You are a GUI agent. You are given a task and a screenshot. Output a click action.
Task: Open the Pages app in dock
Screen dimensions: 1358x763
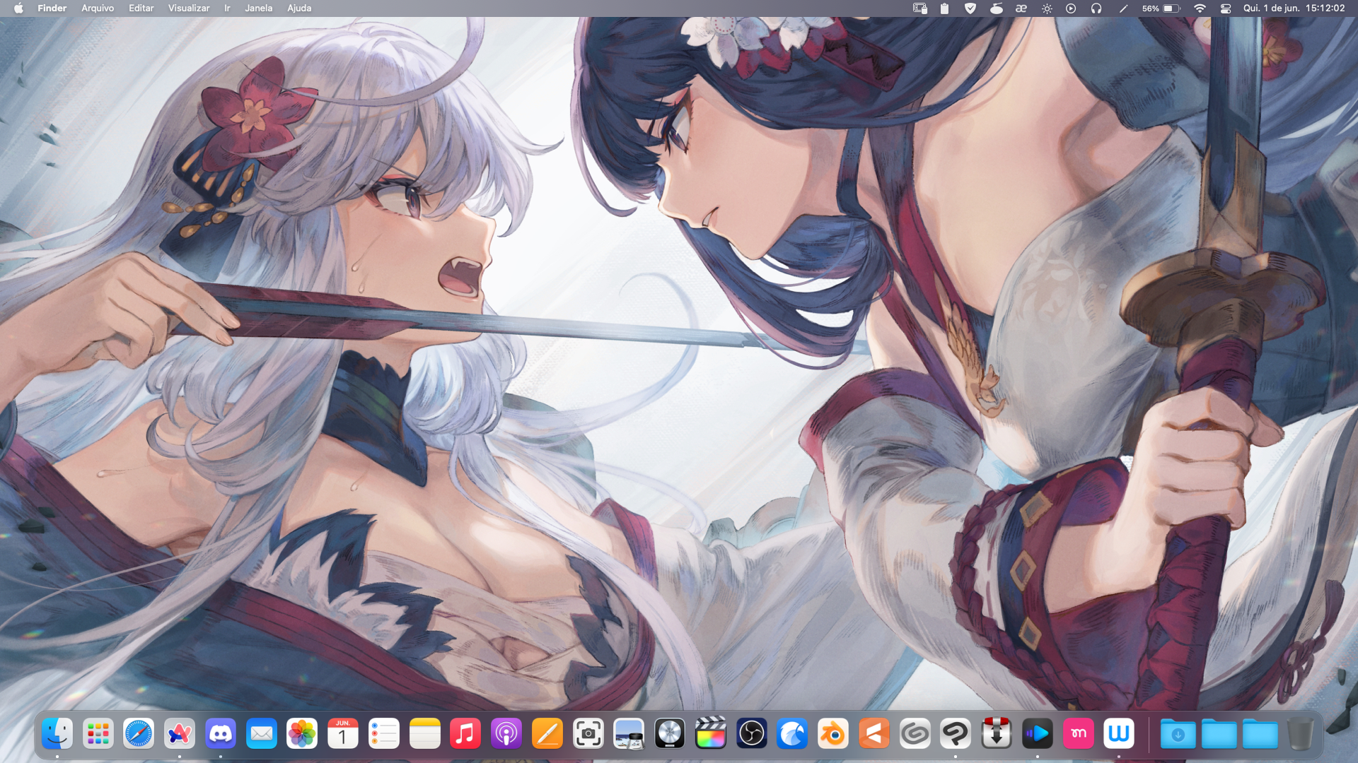[547, 735]
